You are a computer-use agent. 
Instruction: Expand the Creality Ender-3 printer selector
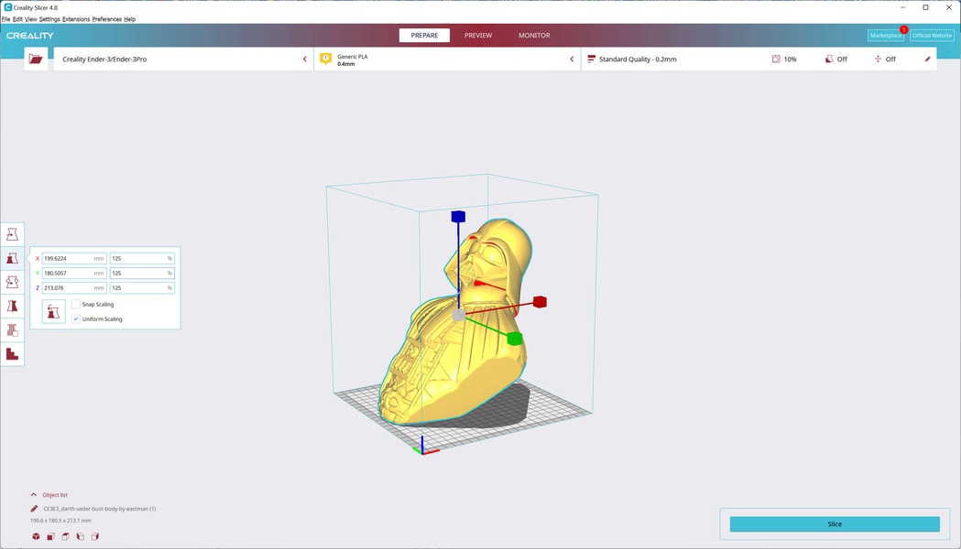click(183, 59)
